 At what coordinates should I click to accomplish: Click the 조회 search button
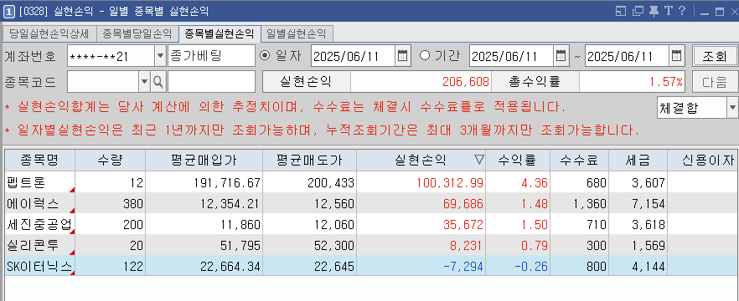(715, 56)
